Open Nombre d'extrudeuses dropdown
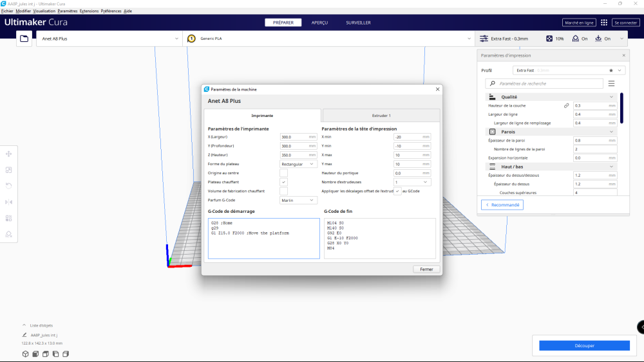The image size is (644, 362). pos(412,182)
